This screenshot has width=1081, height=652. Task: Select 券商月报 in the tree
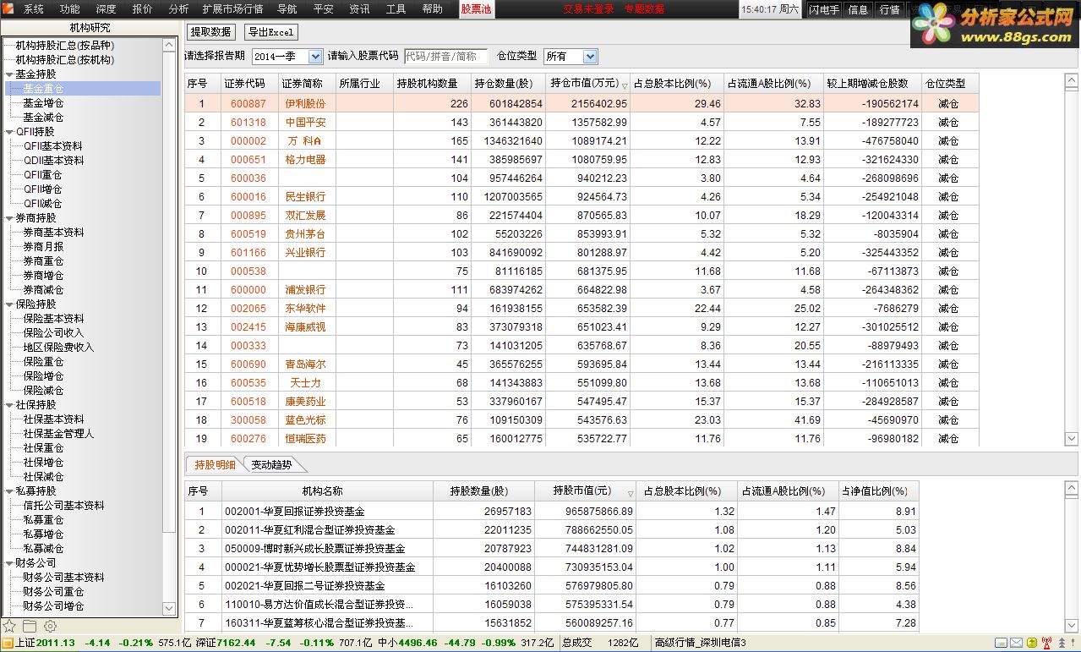[43, 247]
